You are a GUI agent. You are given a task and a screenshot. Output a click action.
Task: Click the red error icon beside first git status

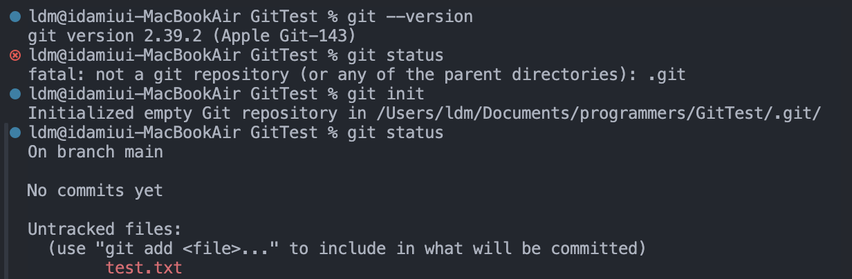(16, 55)
